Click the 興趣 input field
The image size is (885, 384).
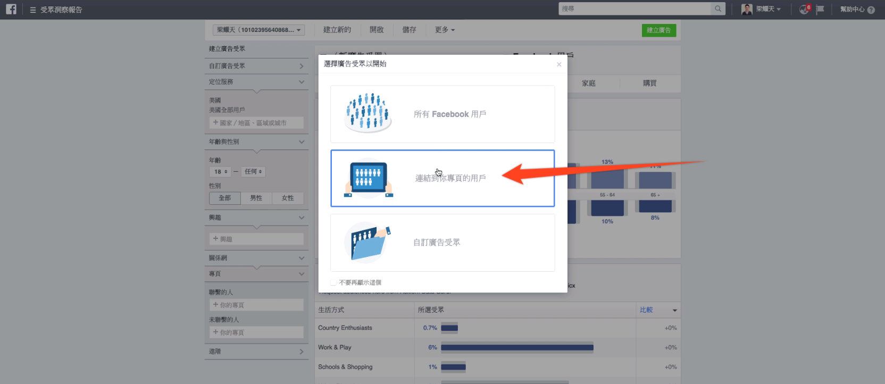(x=256, y=239)
